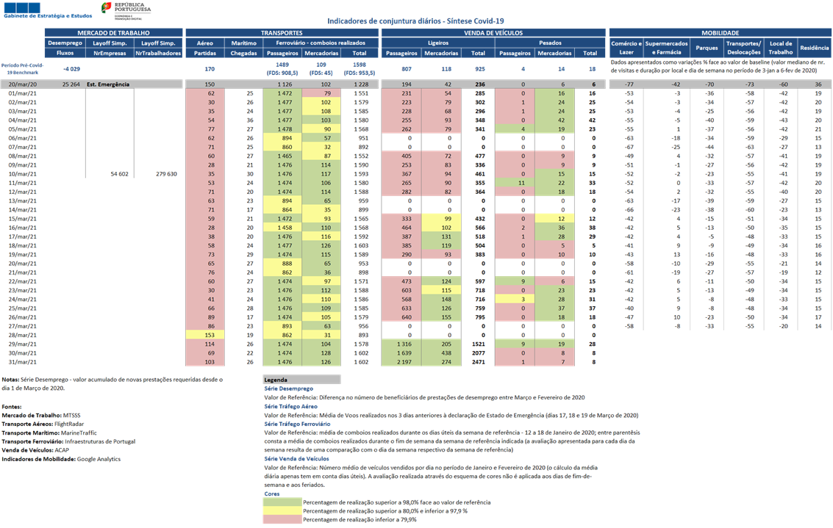This screenshot has height=528, width=833.
Task: Click the pink legend color swatch
Action: (x=282, y=519)
